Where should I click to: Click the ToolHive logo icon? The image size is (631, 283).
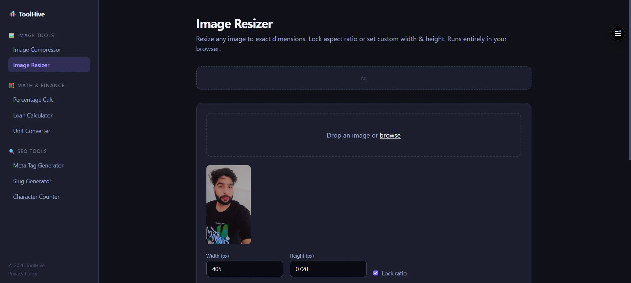coord(12,14)
